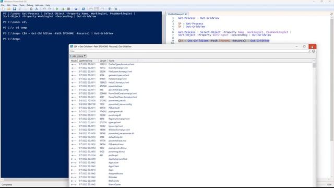Close the OutGridView.ps1 tab
The image size is (334, 188).
tap(186, 14)
